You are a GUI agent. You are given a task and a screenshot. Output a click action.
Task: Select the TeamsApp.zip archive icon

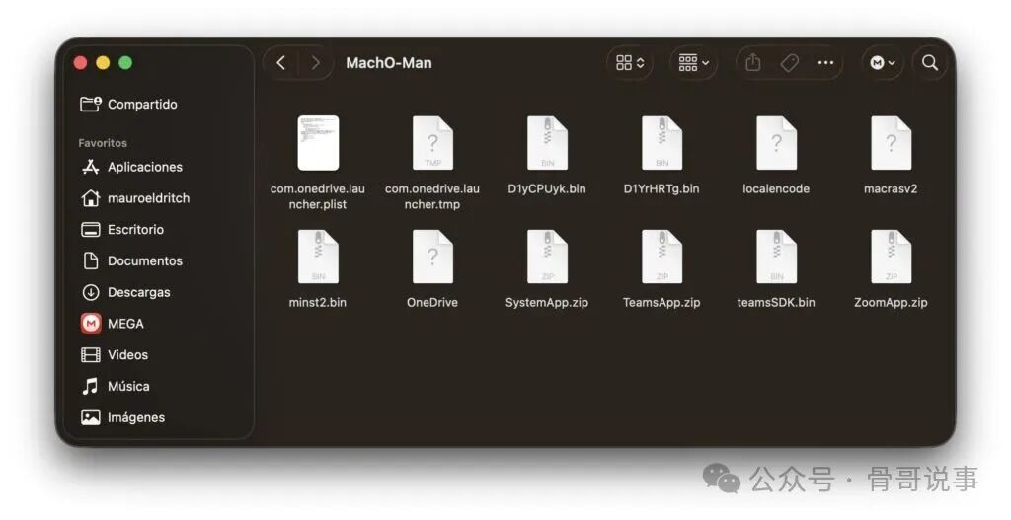(x=662, y=257)
